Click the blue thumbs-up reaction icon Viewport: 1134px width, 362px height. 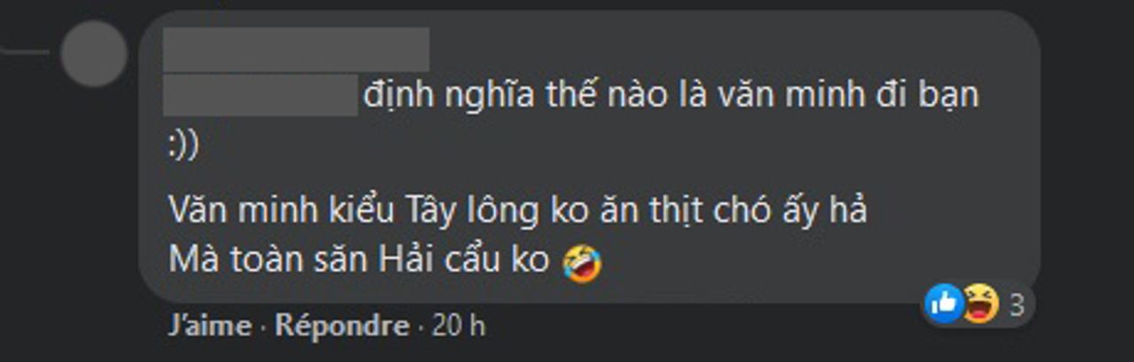pos(944,304)
